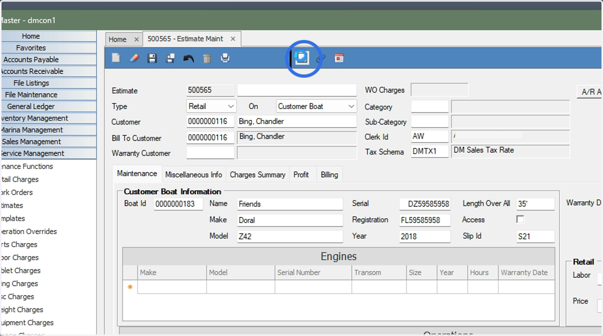Click the Make field showing Doral

tap(290, 220)
